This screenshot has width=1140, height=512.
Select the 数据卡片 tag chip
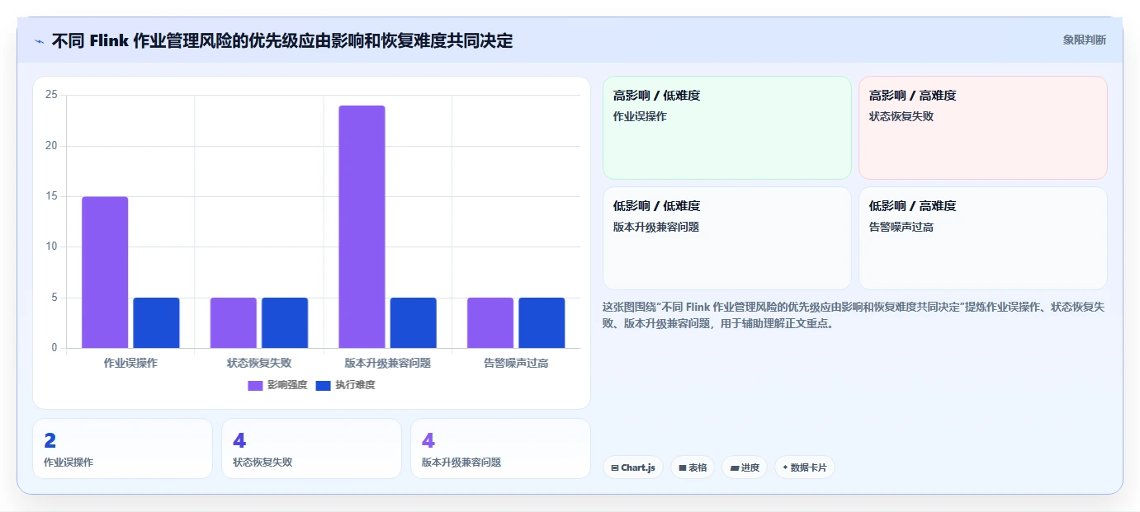tap(805, 467)
